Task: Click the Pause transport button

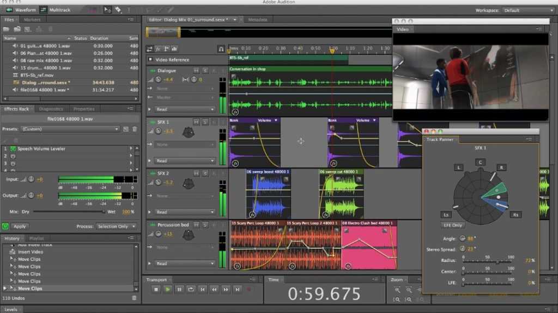Action: tap(179, 290)
